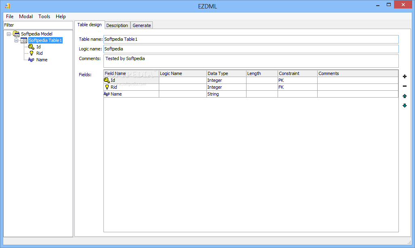Open the Help menu
The width and height of the screenshot is (415, 248).
[x=61, y=17]
